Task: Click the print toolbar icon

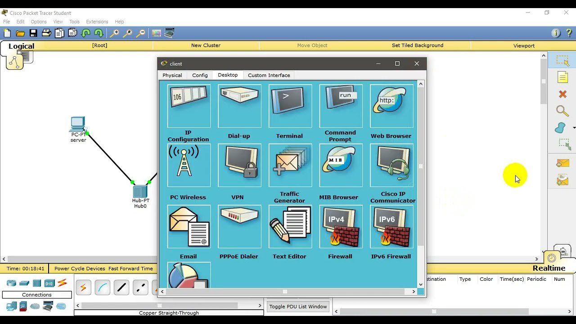Action: pyautogui.click(x=46, y=33)
